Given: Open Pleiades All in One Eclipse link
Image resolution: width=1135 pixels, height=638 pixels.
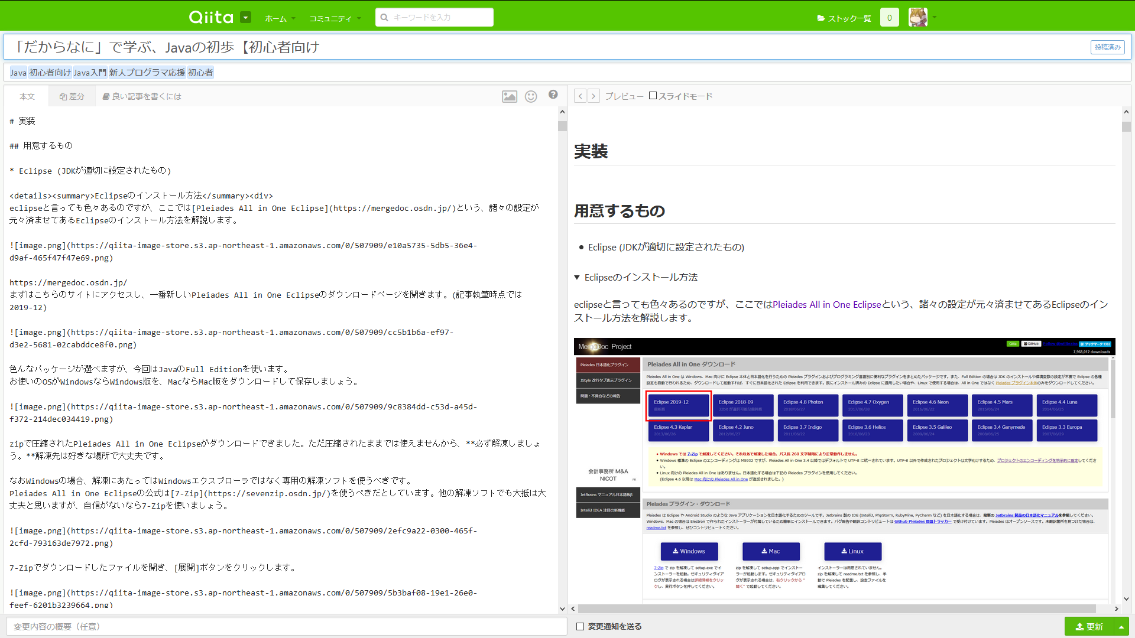Looking at the screenshot, I should (826, 304).
